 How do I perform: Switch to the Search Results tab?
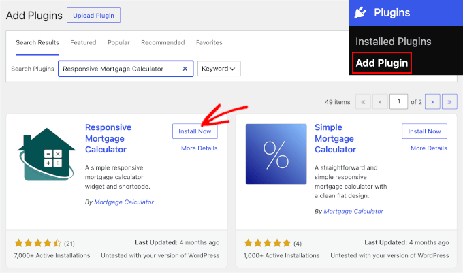(37, 42)
